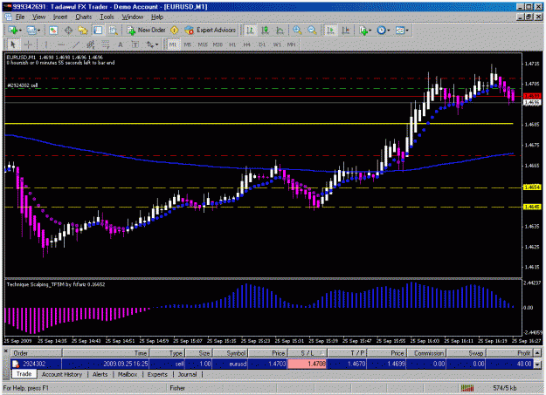
Task: Select the Fibonacci Retracement tool
Action: pos(105,44)
